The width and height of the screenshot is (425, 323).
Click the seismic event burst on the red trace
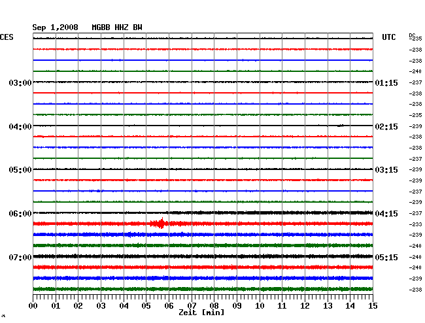pos(160,223)
